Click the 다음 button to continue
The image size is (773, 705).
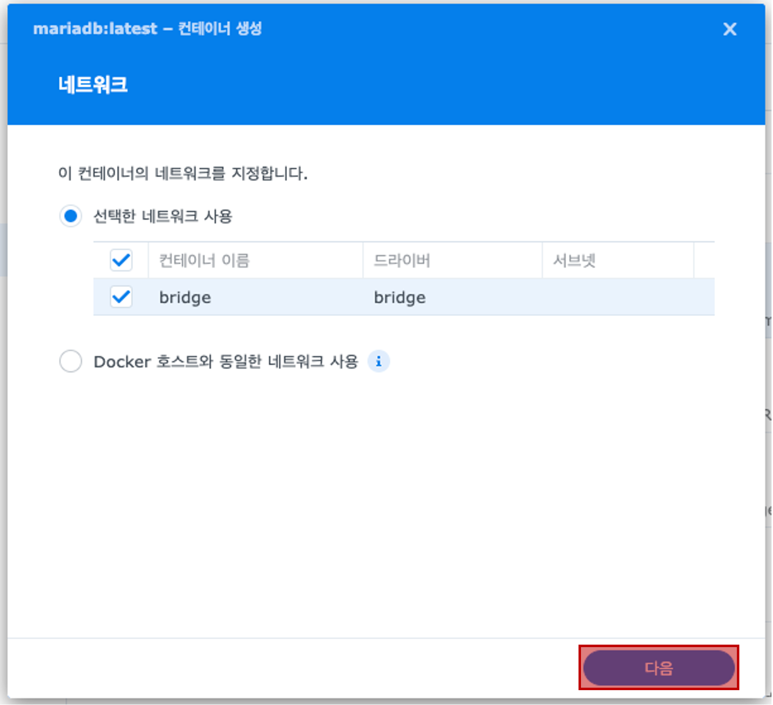(x=659, y=668)
